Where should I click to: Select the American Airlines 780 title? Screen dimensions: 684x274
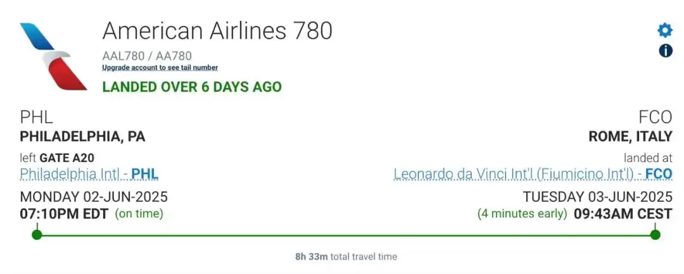click(x=217, y=30)
